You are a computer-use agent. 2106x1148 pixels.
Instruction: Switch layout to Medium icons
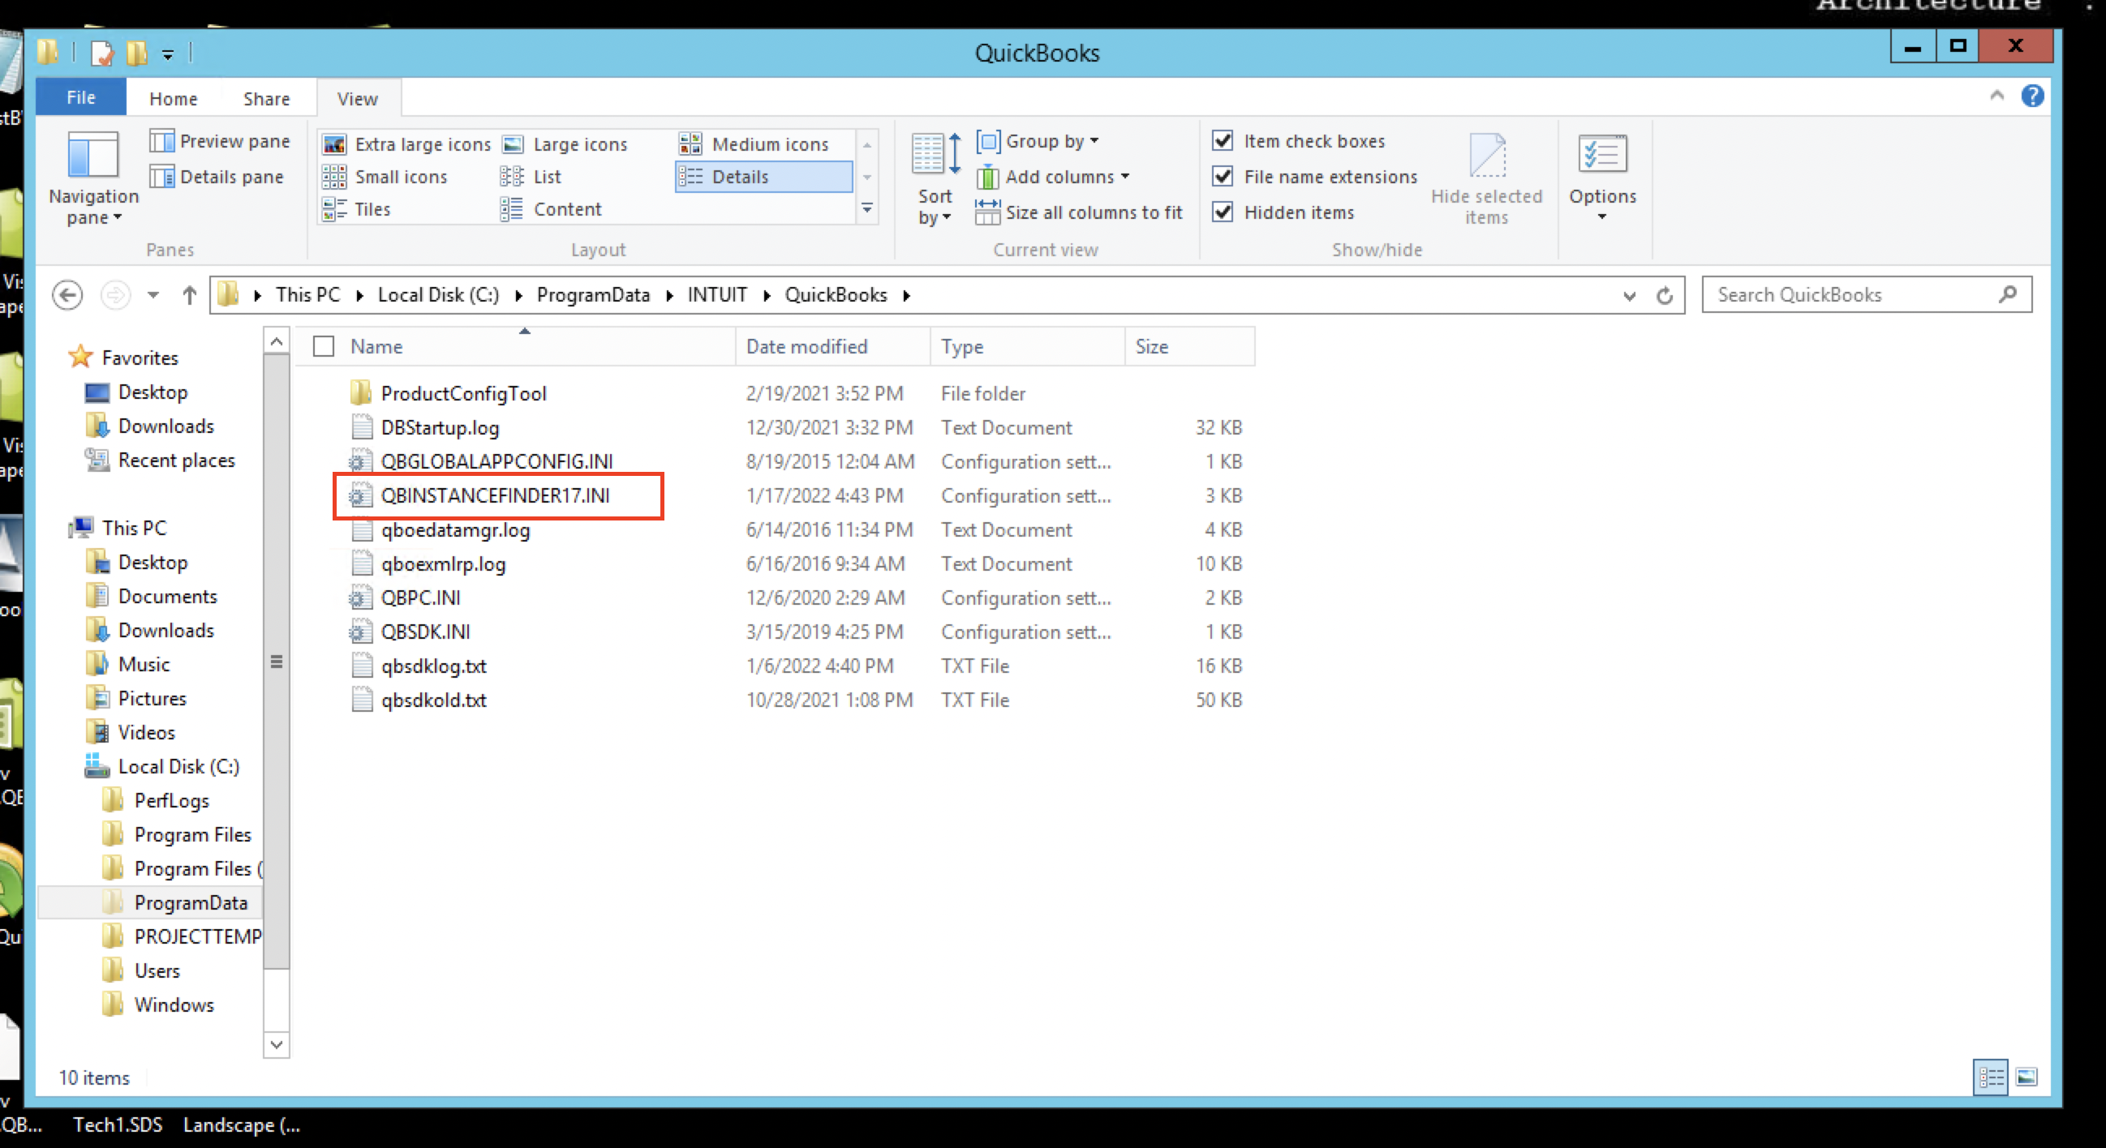click(754, 144)
